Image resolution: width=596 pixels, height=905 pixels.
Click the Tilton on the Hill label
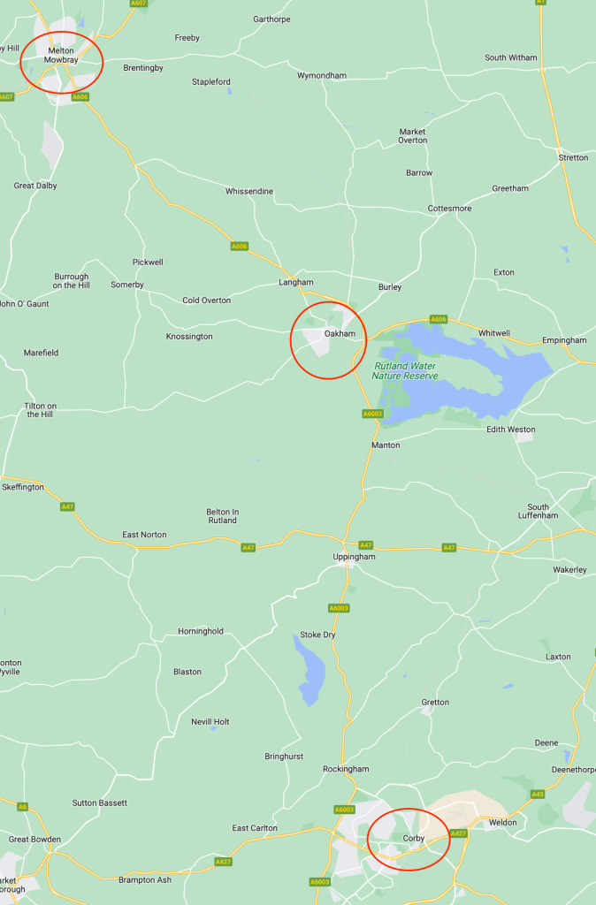pyautogui.click(x=41, y=410)
